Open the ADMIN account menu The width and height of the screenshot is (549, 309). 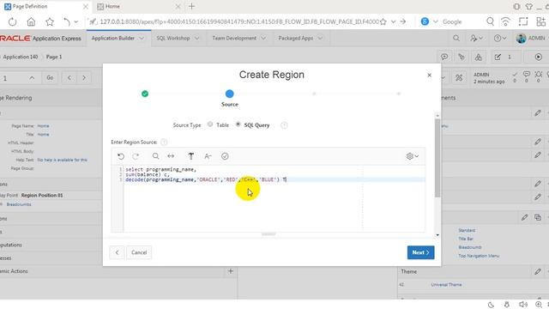(x=530, y=38)
